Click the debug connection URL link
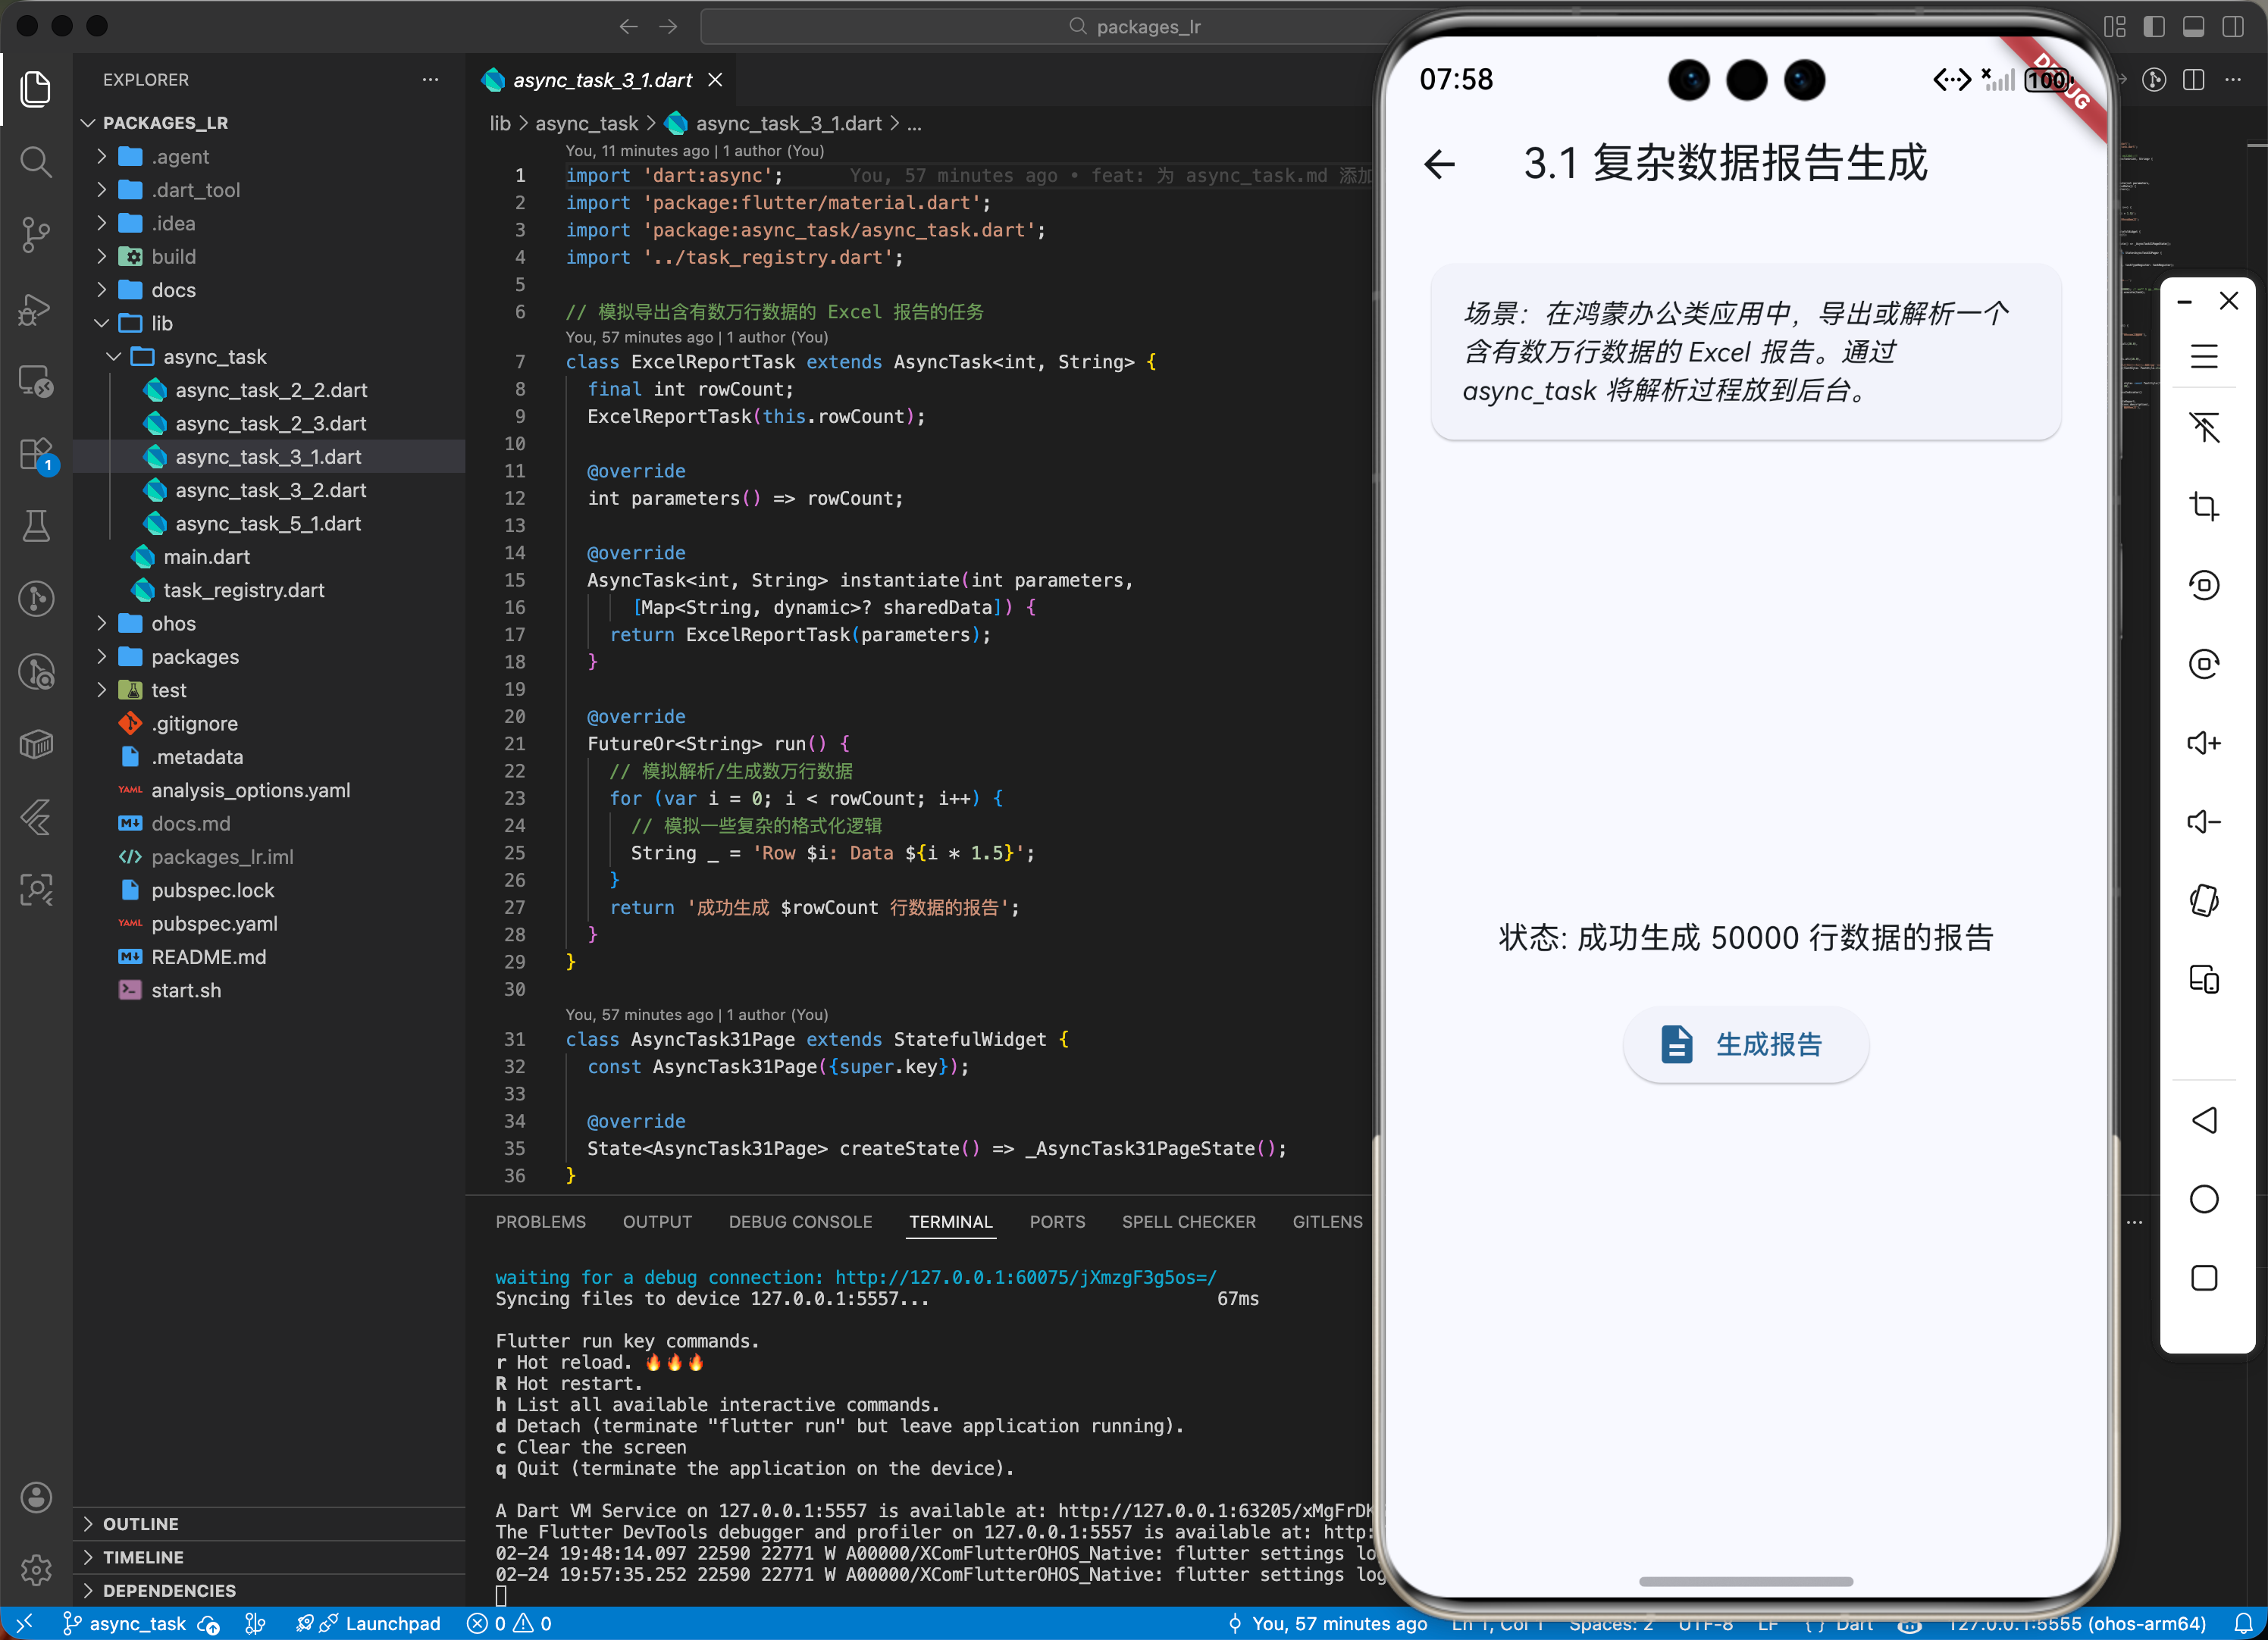The width and height of the screenshot is (2268, 1640). (x=1025, y=1277)
